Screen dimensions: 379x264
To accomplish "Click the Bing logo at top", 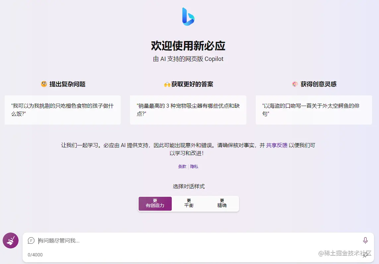I will (188, 17).
